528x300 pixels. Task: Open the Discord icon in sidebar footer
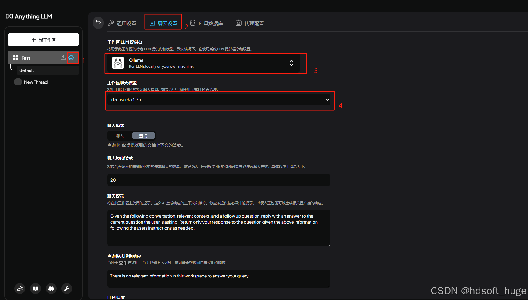(51, 289)
